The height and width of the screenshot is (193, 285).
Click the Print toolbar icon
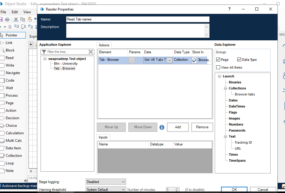pos(7,19)
